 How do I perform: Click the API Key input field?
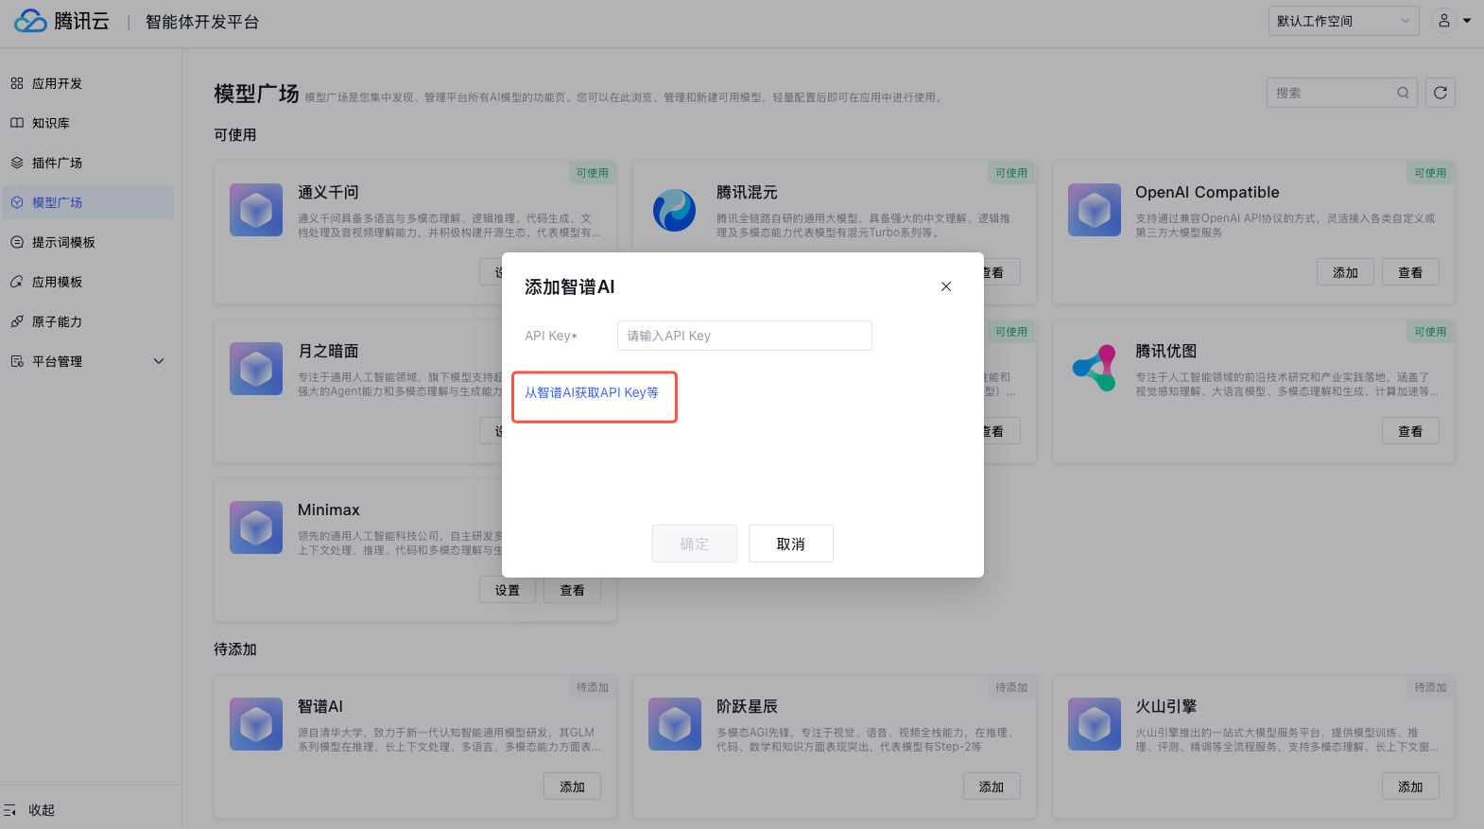(x=745, y=336)
